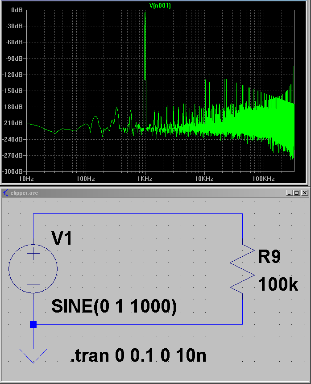Click the R9 resistor label
The height and width of the screenshot is (384, 311).
269,257
